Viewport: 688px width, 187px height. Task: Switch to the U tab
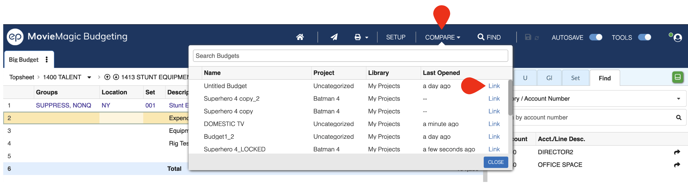525,78
